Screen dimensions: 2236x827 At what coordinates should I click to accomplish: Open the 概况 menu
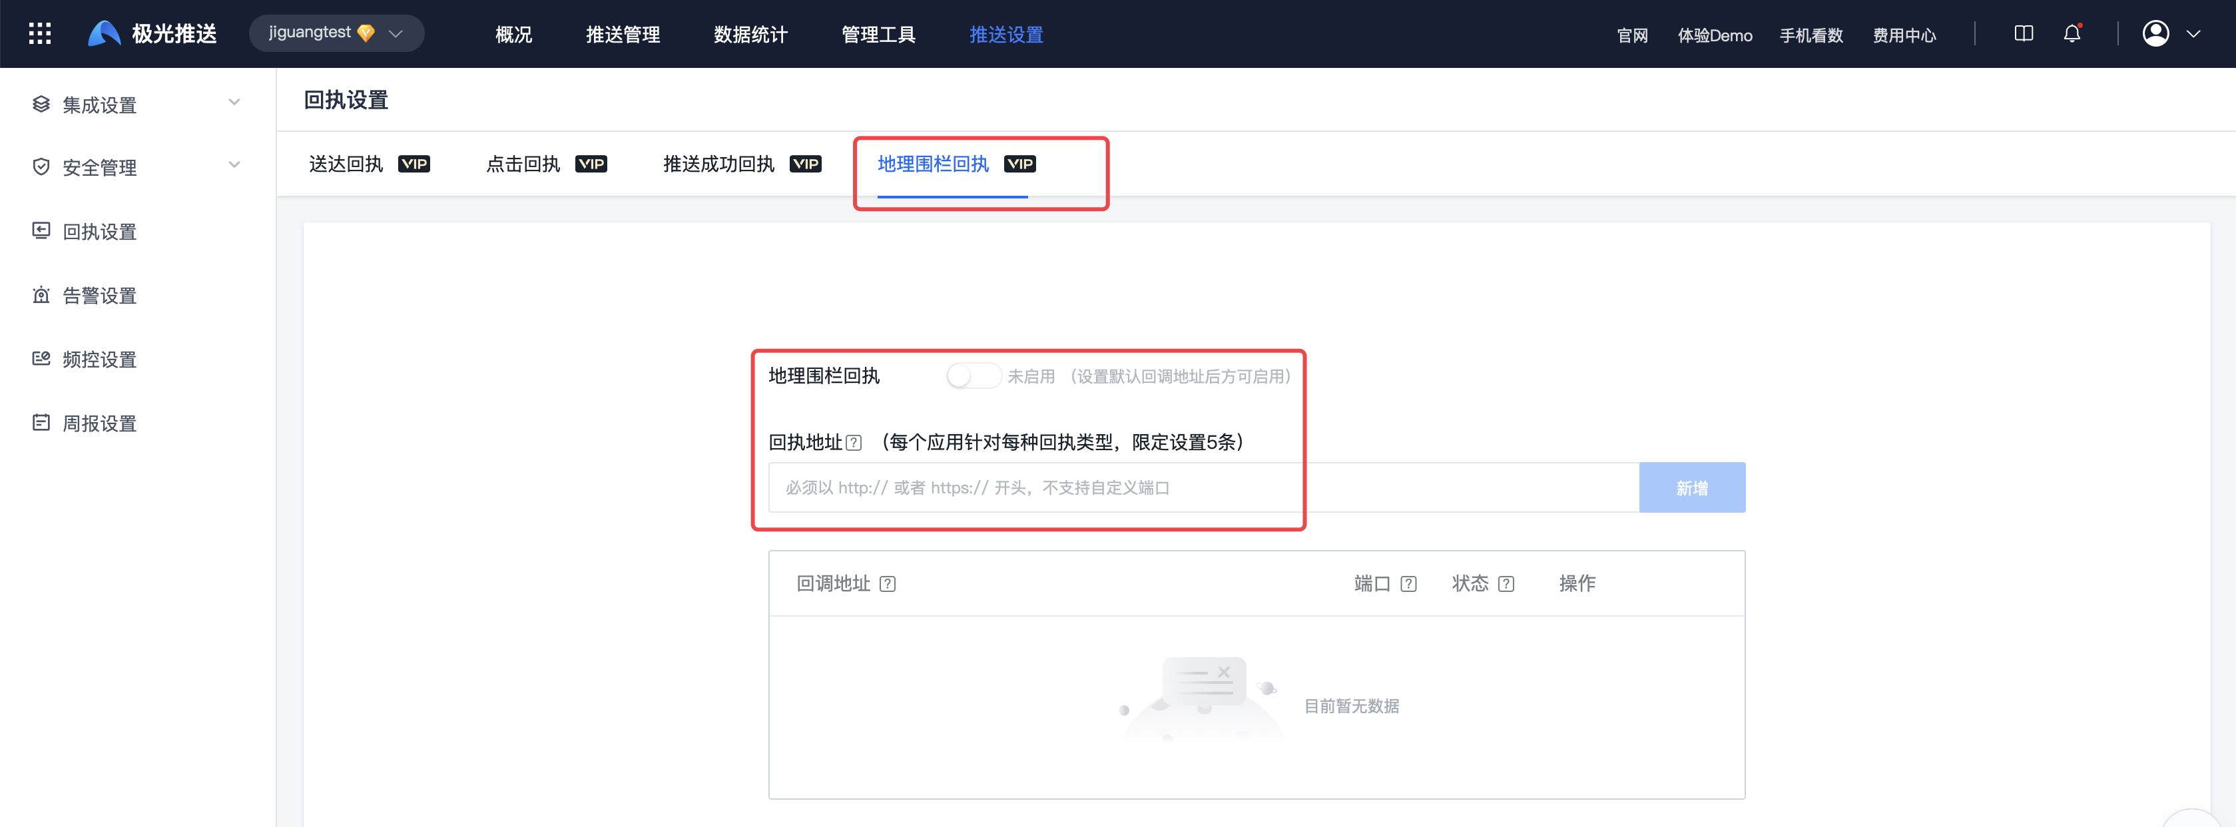[x=514, y=35]
